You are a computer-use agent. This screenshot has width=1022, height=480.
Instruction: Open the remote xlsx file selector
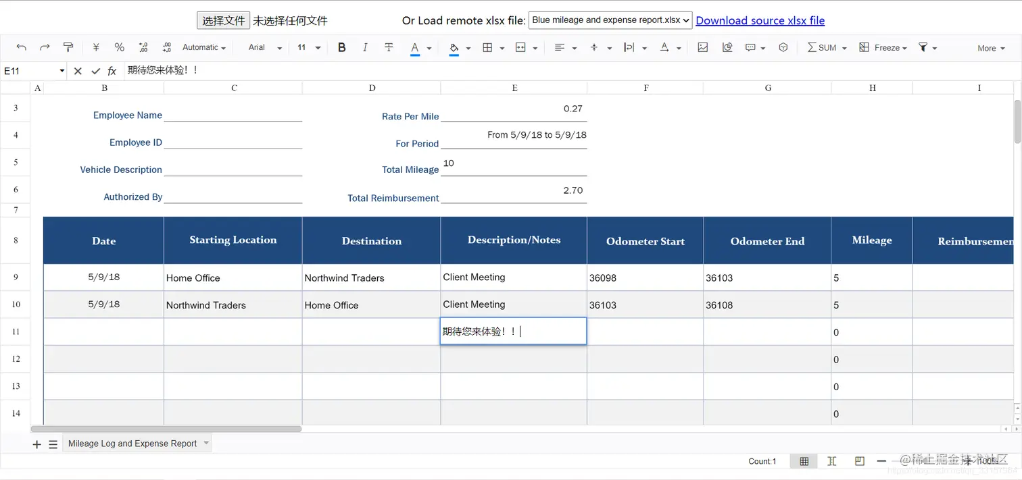pos(610,20)
